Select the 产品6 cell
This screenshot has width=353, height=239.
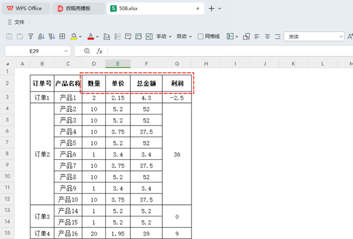(x=68, y=154)
